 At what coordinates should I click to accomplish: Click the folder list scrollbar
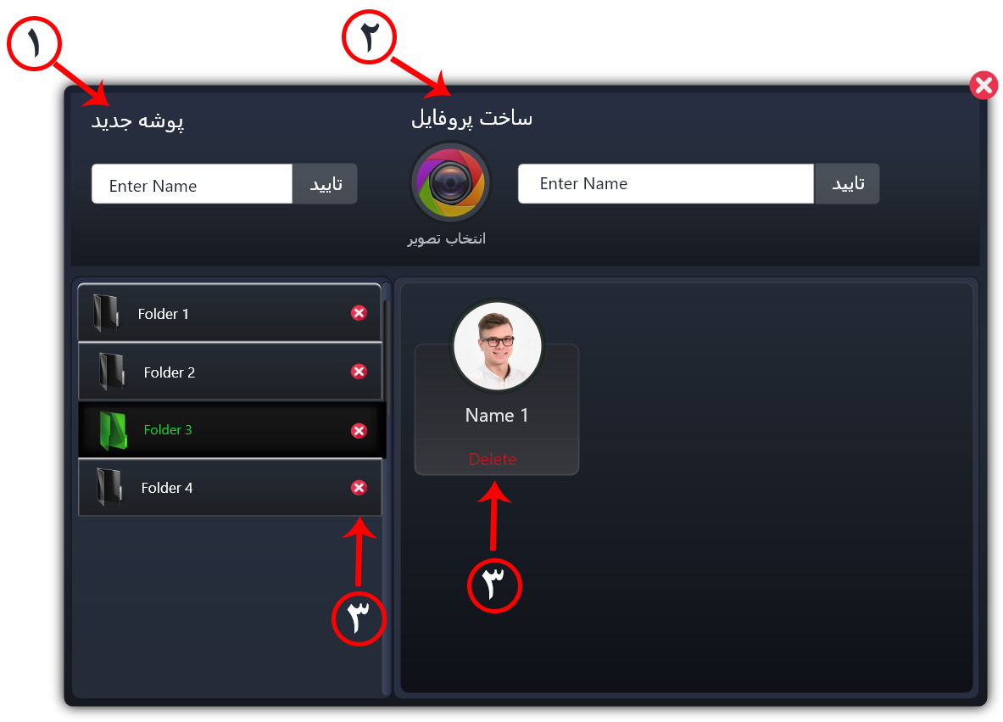pyautogui.click(x=386, y=345)
